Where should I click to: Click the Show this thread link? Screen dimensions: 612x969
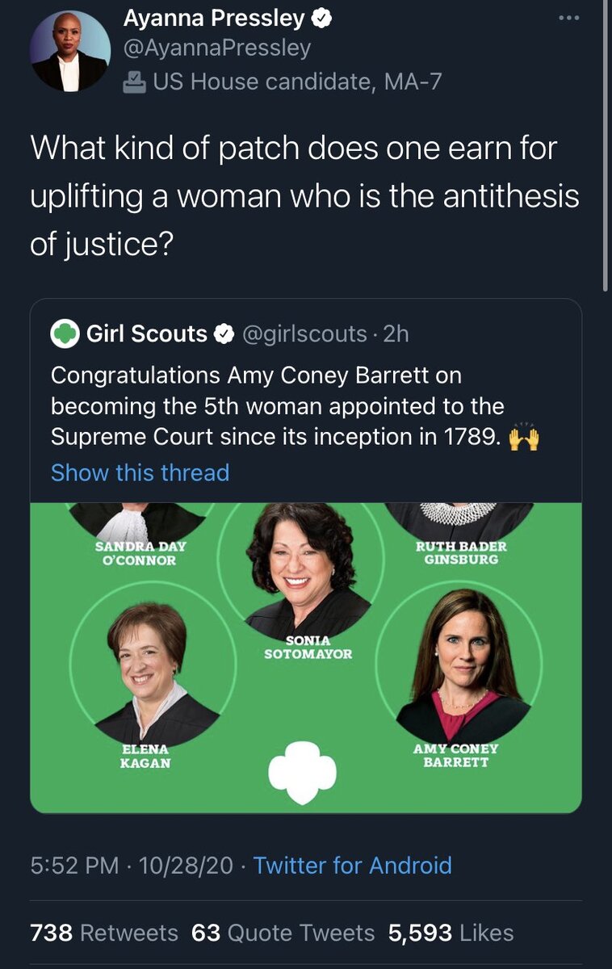[x=140, y=472]
